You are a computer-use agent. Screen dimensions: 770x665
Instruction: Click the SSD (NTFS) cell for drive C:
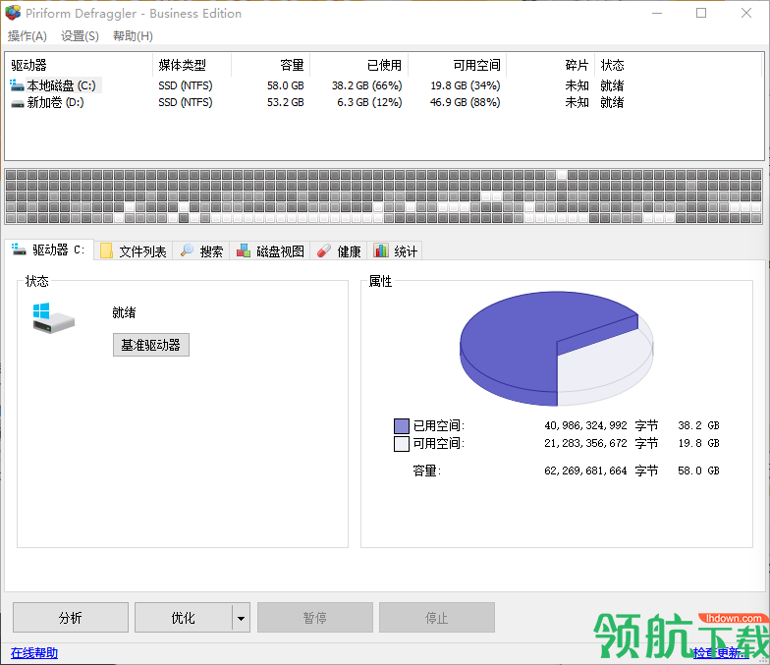[185, 85]
